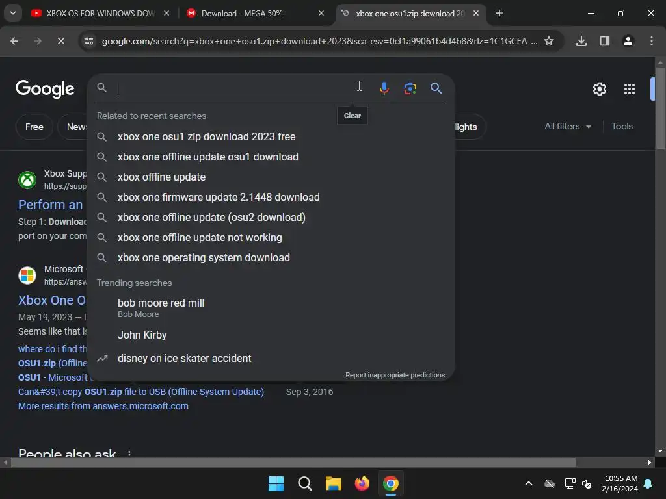Open Chrome three-dot menu
The width and height of the screenshot is (666, 499).
coord(651,41)
